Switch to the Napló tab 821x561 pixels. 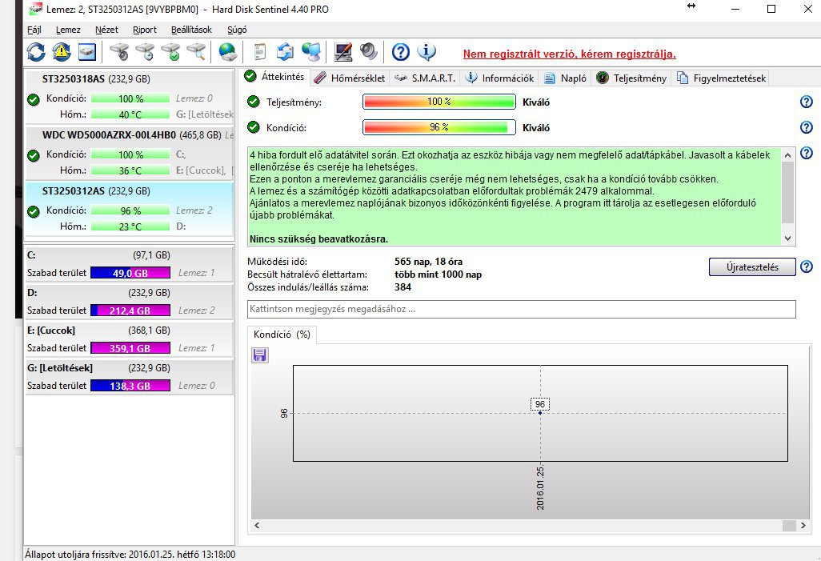566,78
